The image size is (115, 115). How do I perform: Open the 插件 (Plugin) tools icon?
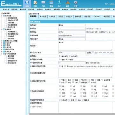67,3
